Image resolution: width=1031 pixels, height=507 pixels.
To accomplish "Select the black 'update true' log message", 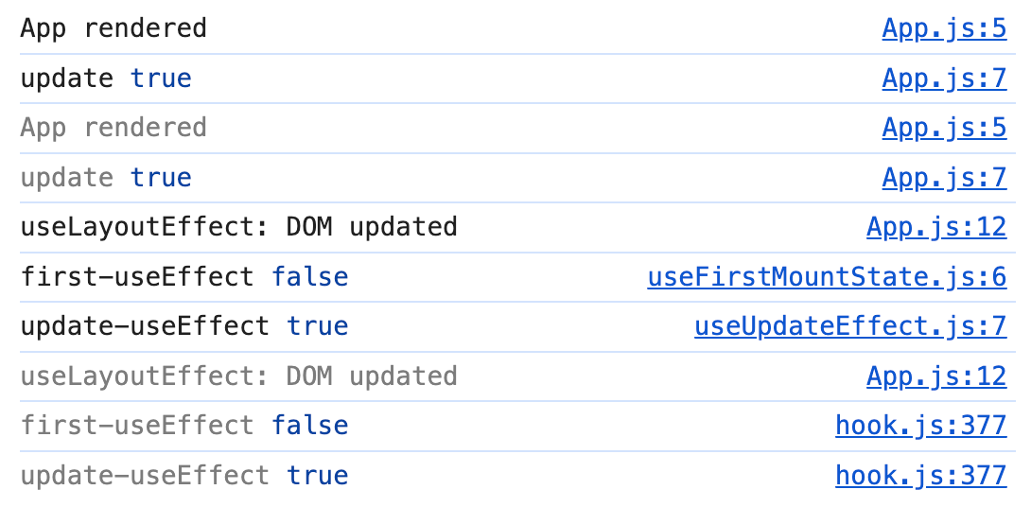I will click(106, 79).
